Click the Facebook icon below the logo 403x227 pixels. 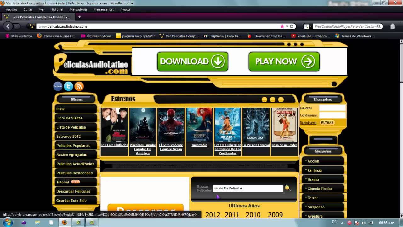click(58, 86)
